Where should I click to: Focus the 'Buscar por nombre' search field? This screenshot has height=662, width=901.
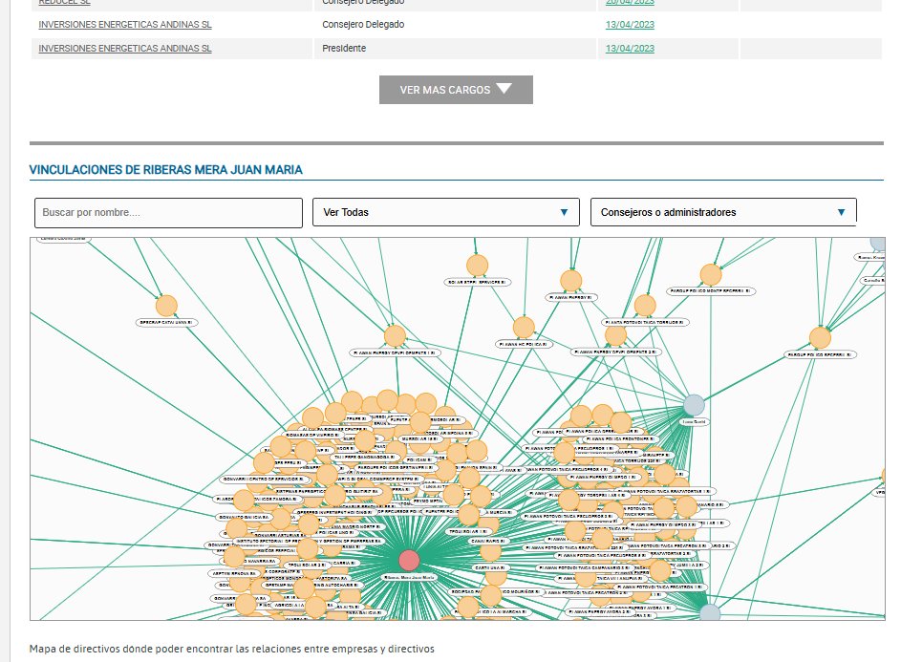(168, 213)
